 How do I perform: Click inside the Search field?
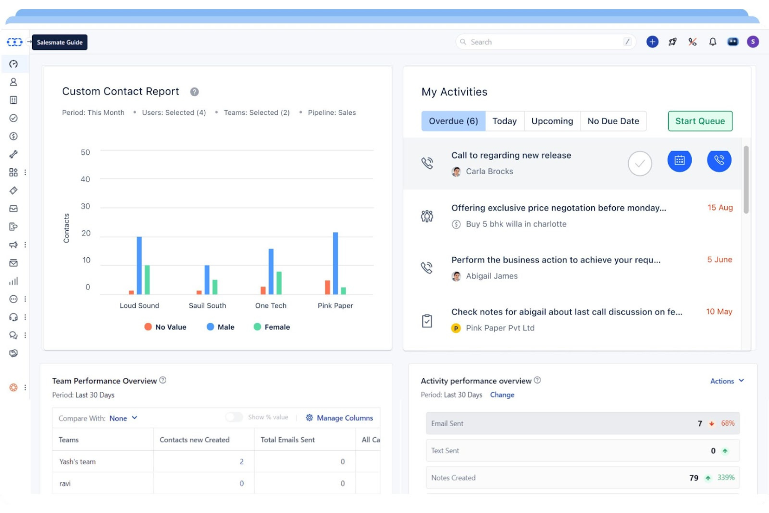click(x=546, y=42)
